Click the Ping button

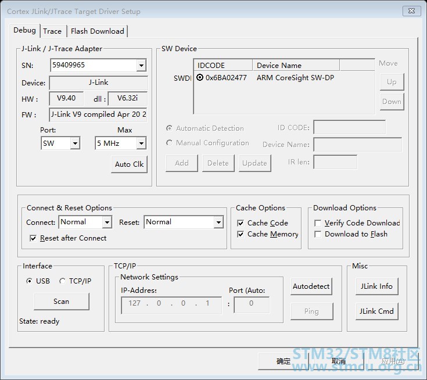311,311
